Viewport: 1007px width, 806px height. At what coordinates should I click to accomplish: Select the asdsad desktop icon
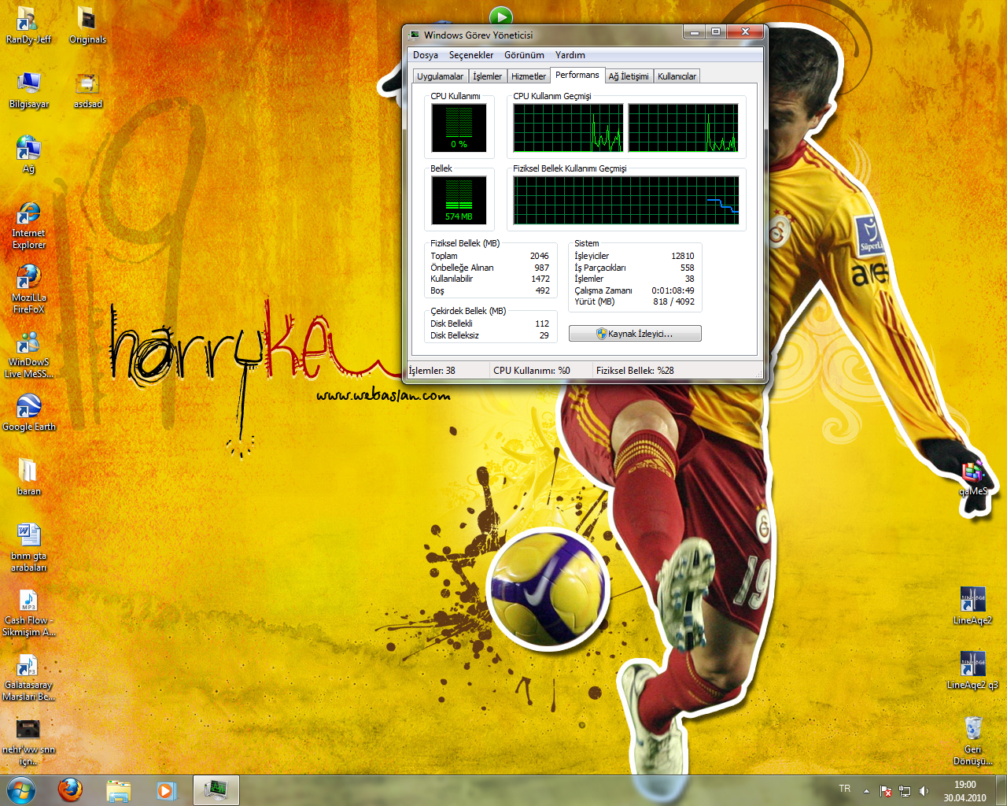coord(87,91)
